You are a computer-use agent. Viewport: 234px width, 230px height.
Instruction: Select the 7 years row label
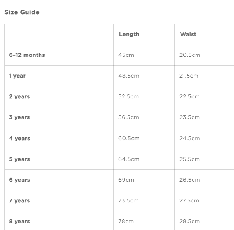(19, 200)
